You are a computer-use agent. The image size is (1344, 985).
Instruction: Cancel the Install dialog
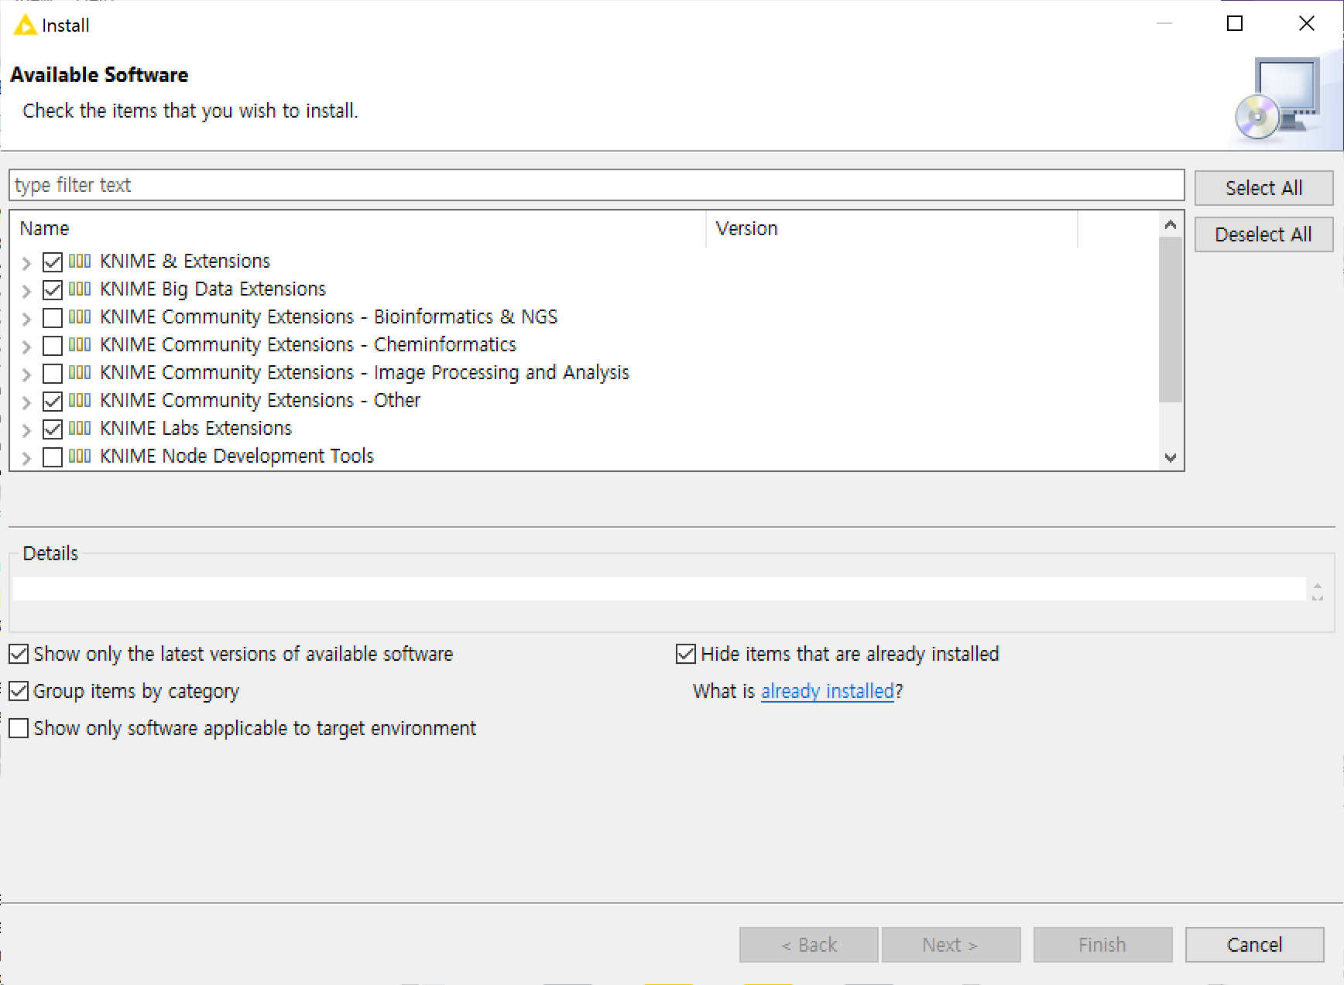(1254, 945)
